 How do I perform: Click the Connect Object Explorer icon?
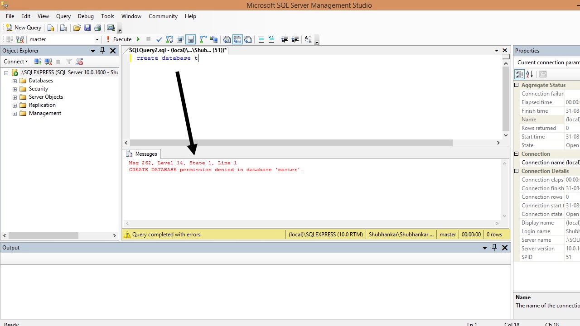click(x=38, y=62)
